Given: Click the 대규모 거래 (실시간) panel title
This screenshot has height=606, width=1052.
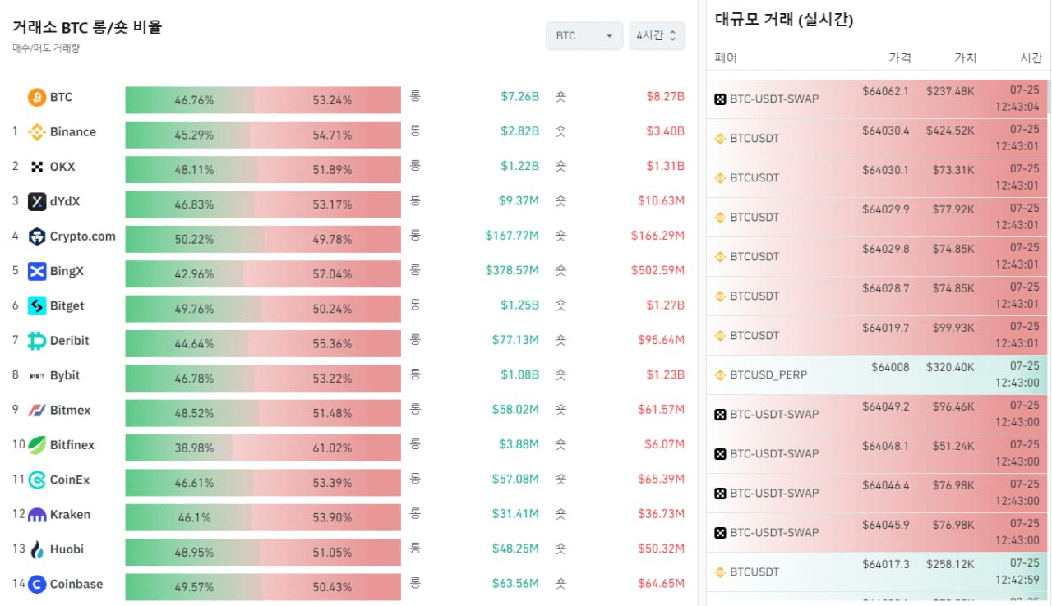Looking at the screenshot, I should coord(784,20).
